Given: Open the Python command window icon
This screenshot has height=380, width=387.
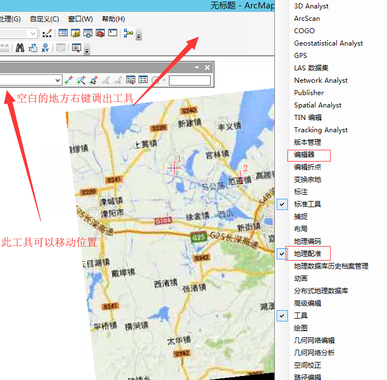Looking at the screenshot, I should [x=113, y=33].
